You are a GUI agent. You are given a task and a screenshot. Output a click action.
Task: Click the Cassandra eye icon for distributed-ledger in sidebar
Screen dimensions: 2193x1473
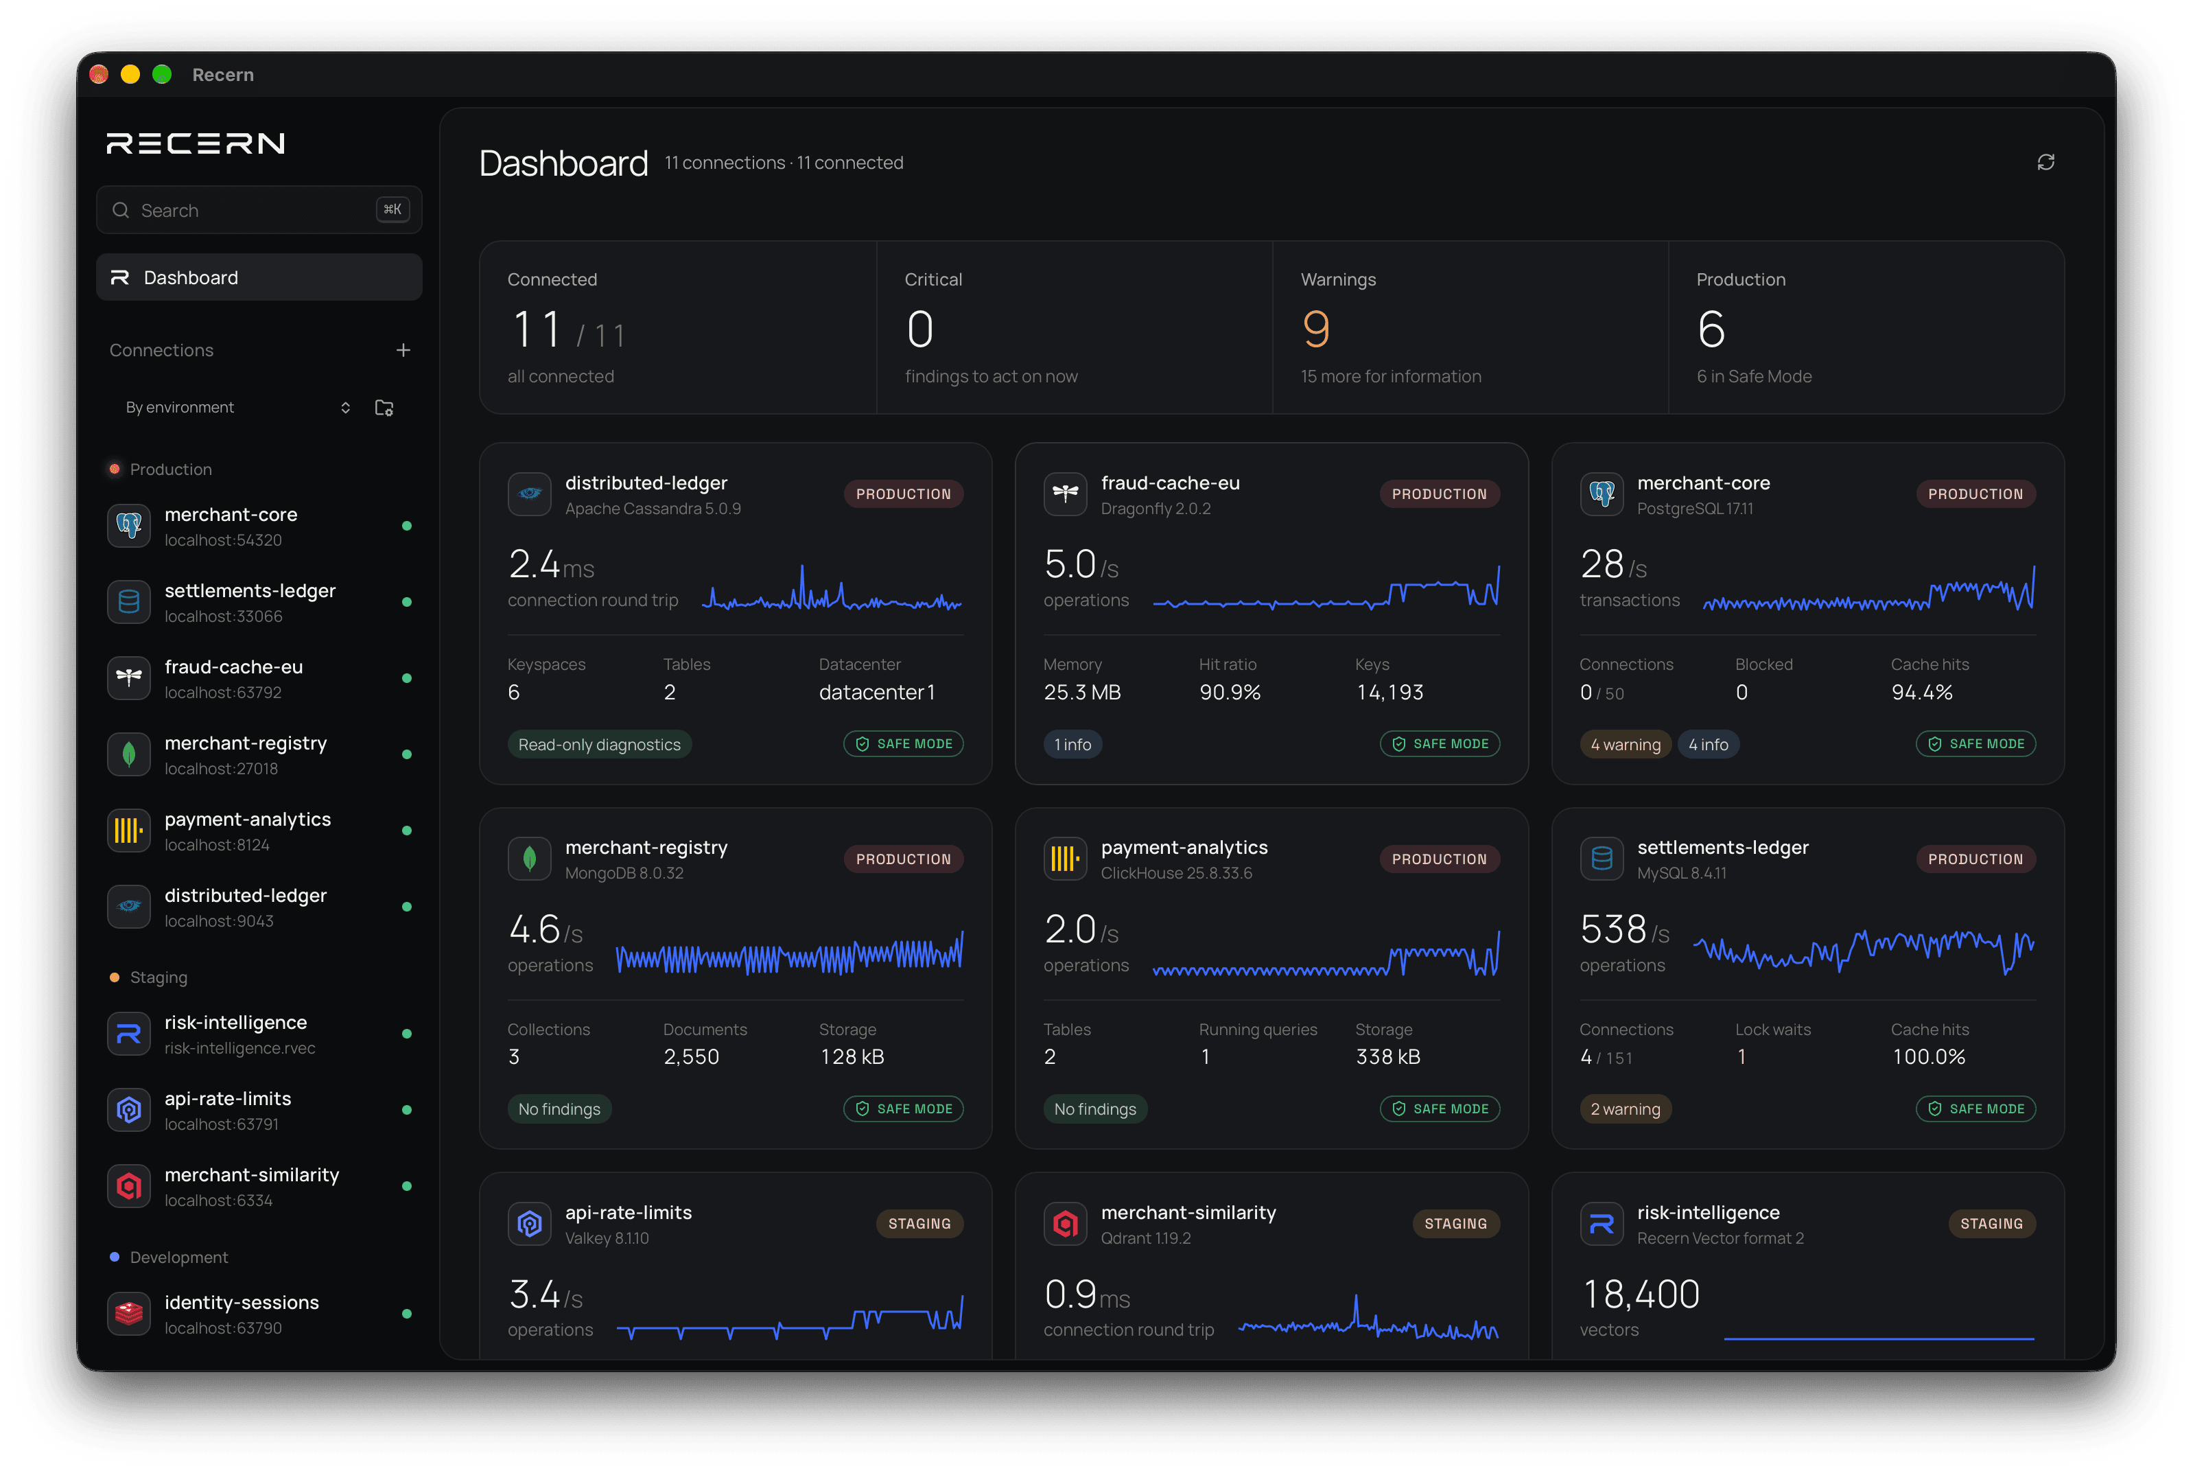coord(129,907)
